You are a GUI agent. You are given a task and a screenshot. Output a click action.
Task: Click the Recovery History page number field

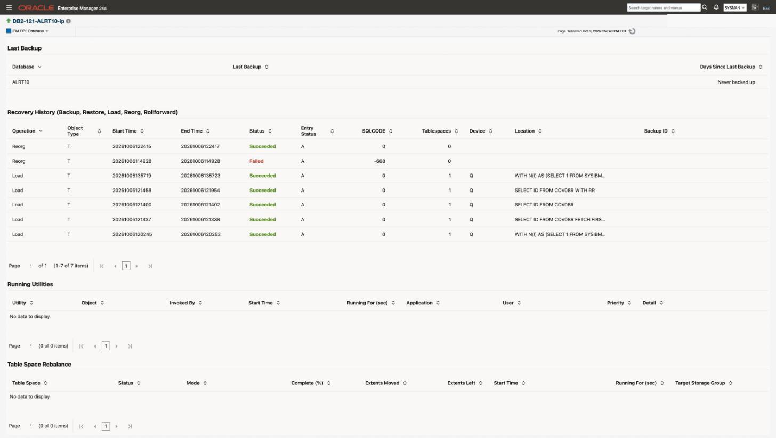[x=31, y=266]
